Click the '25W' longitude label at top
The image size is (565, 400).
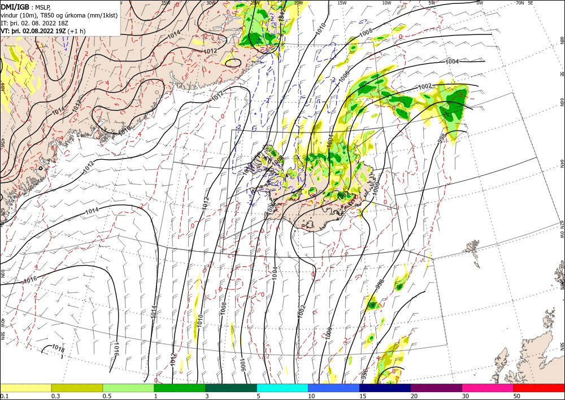(255, 2)
